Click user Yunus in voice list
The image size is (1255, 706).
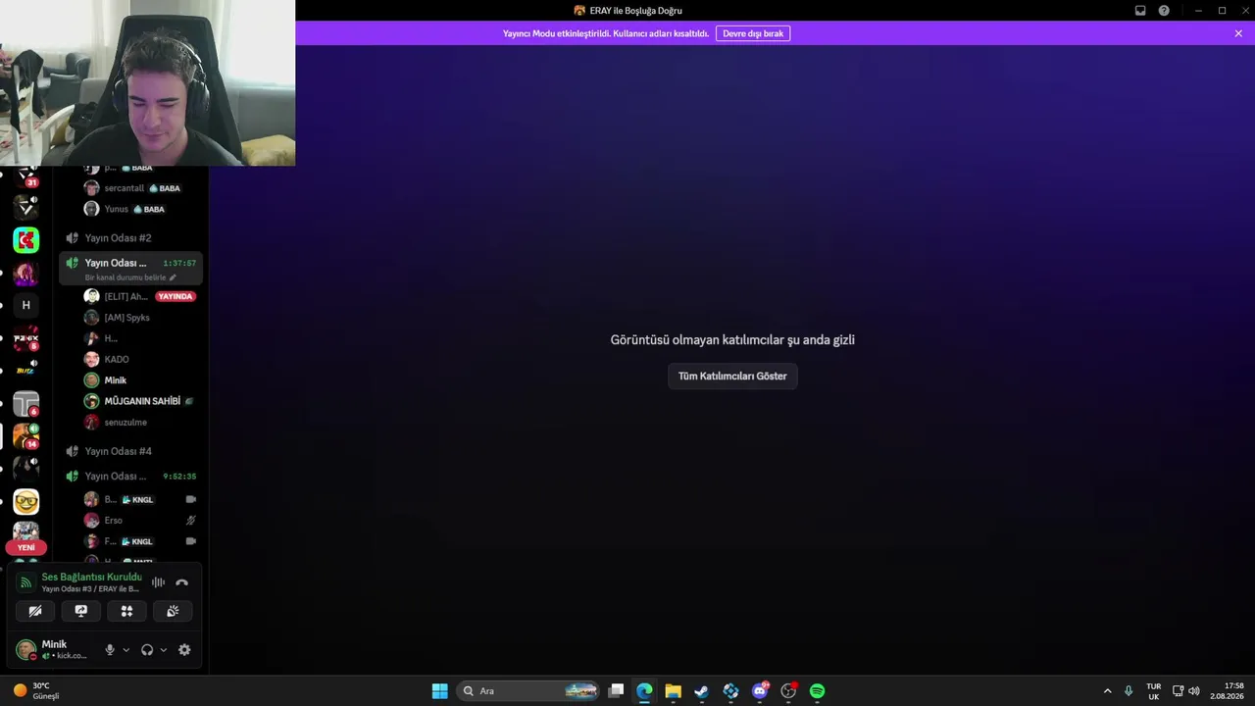[116, 209]
